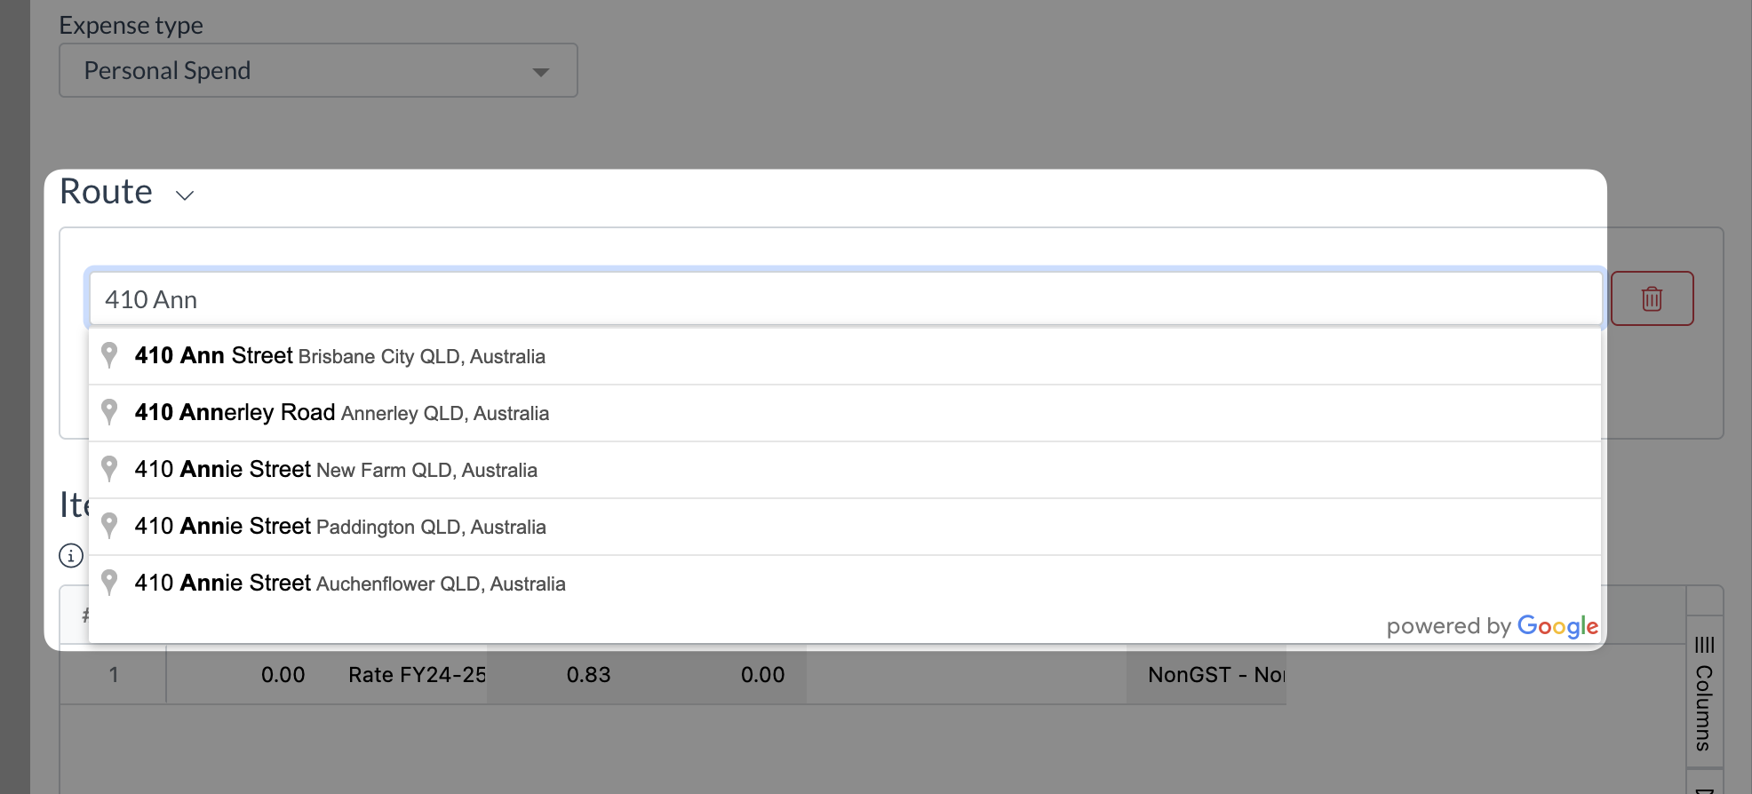The width and height of the screenshot is (1752, 794).
Task: Choose 410 Annie Street Auchenflower
Action: 845,584
